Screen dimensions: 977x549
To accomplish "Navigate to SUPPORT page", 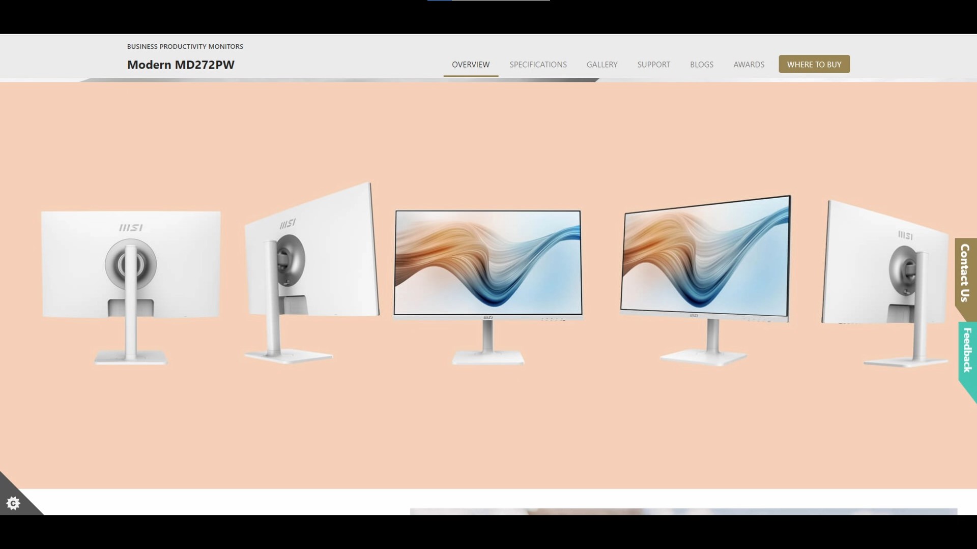I will tap(653, 65).
